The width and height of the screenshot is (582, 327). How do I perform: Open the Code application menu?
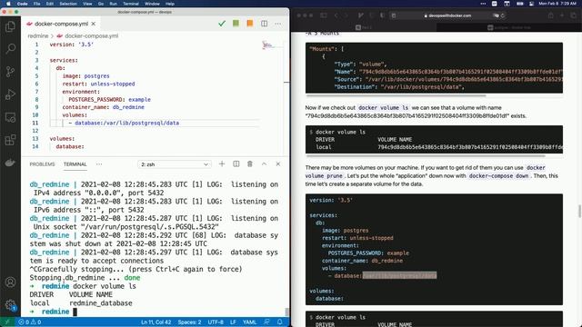(22, 4)
